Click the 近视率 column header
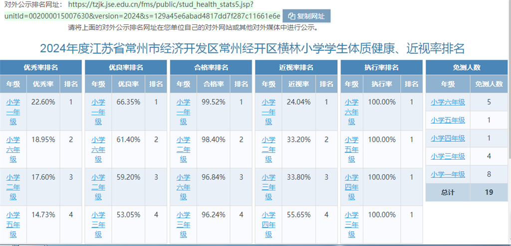The width and height of the screenshot is (511, 246). click(299, 84)
